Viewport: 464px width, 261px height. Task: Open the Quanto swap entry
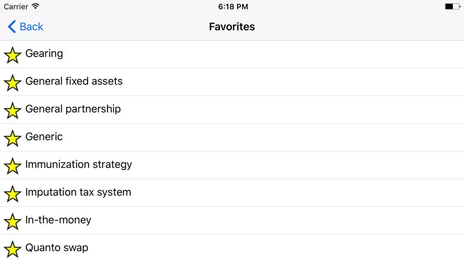pos(232,248)
